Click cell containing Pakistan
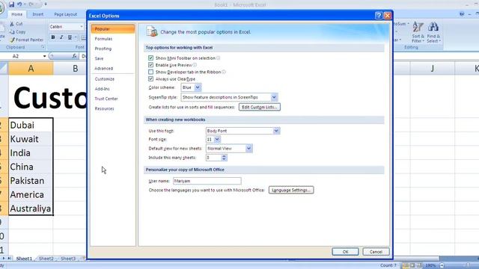 (31, 181)
